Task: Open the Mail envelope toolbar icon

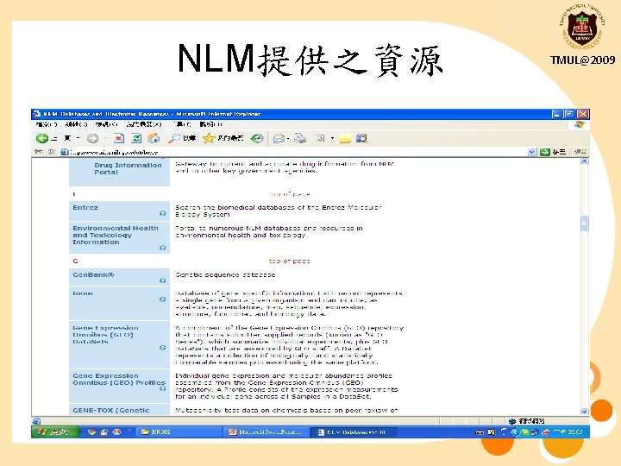Action: point(279,138)
